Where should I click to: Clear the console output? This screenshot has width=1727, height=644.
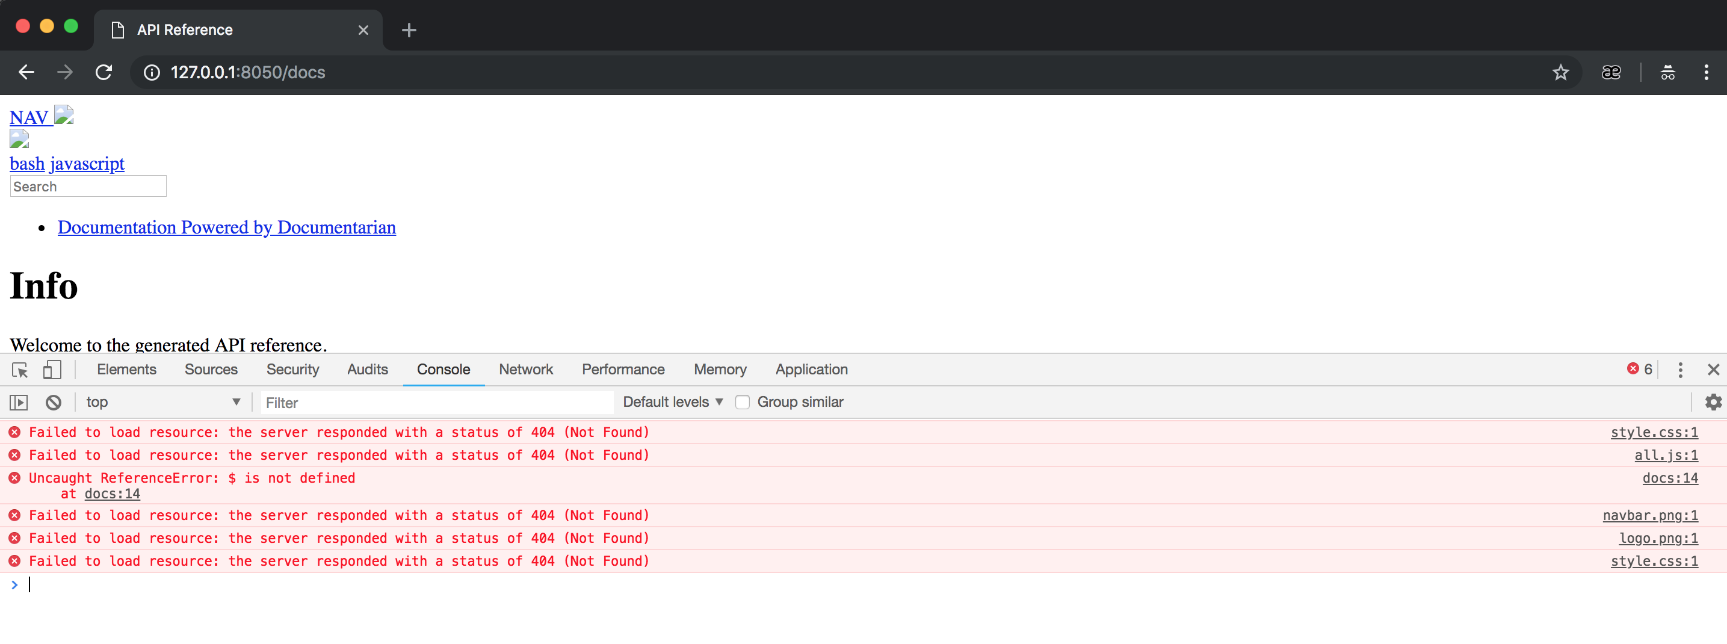[54, 403]
